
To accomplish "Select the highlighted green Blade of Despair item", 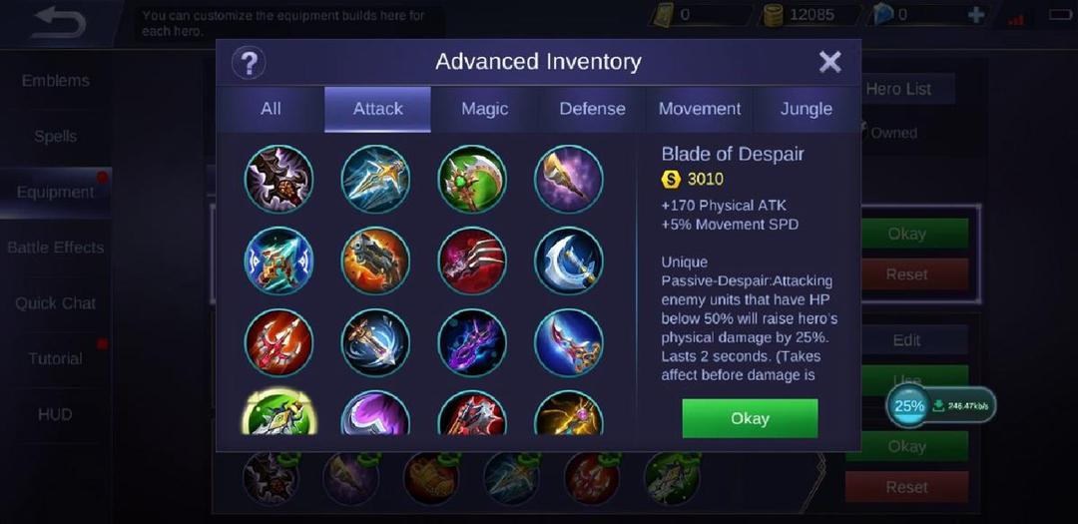I will point(279,412).
